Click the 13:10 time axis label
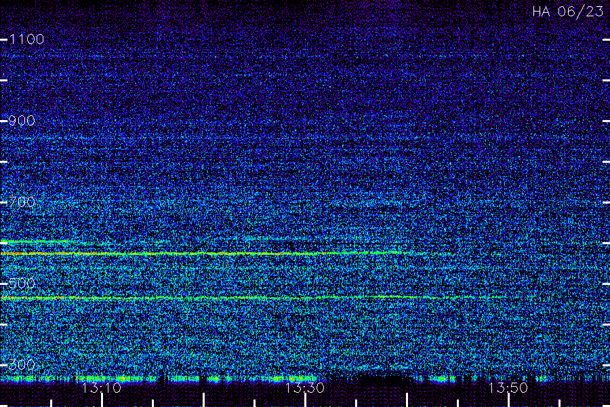 coord(102,388)
